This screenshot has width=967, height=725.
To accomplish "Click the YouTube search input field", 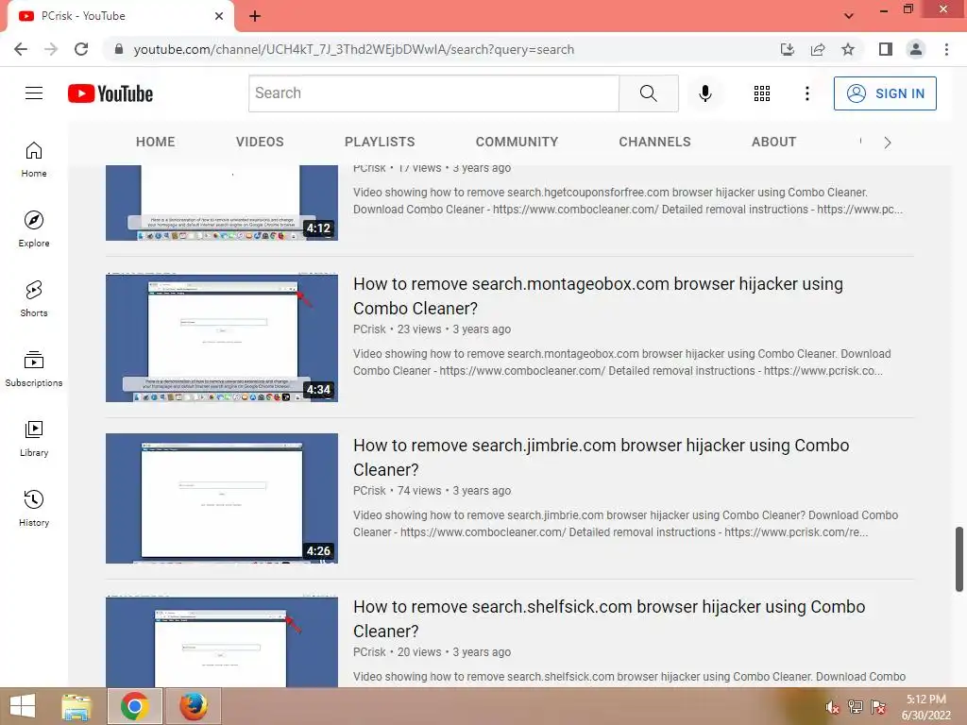I will [x=433, y=93].
